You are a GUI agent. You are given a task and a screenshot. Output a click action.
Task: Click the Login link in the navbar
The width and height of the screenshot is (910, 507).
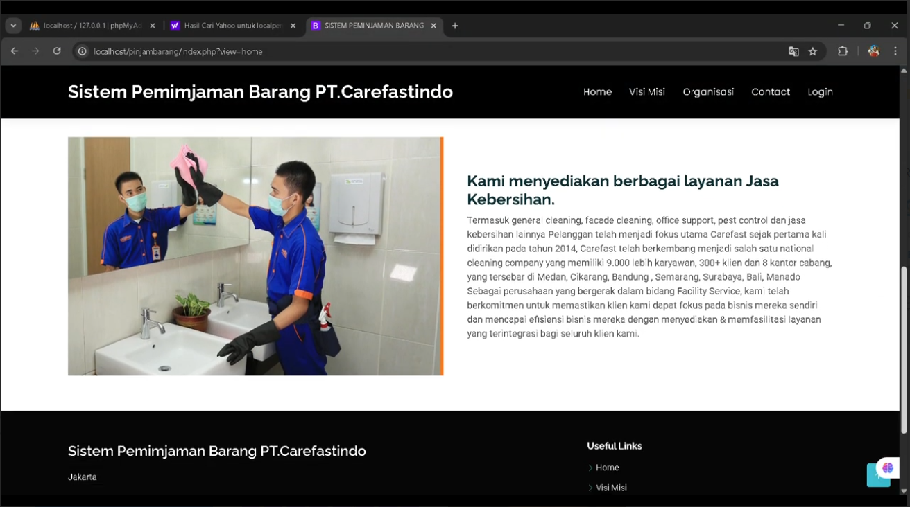820,92
